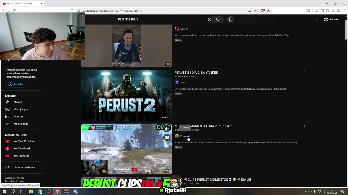
Task: Open the Leo AI sparkle icon
Action: [x=333, y=11]
